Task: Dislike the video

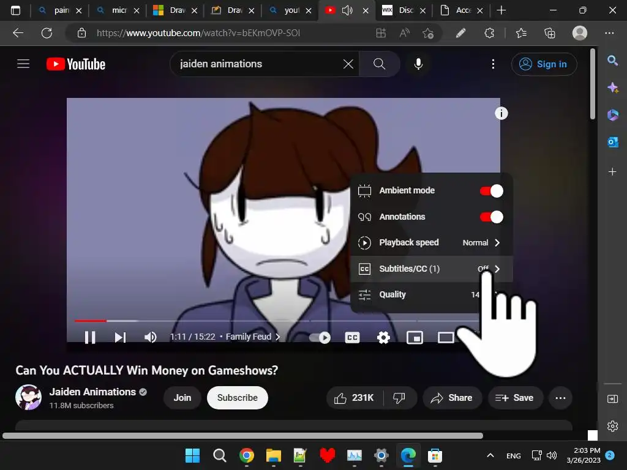Action: 399,398
